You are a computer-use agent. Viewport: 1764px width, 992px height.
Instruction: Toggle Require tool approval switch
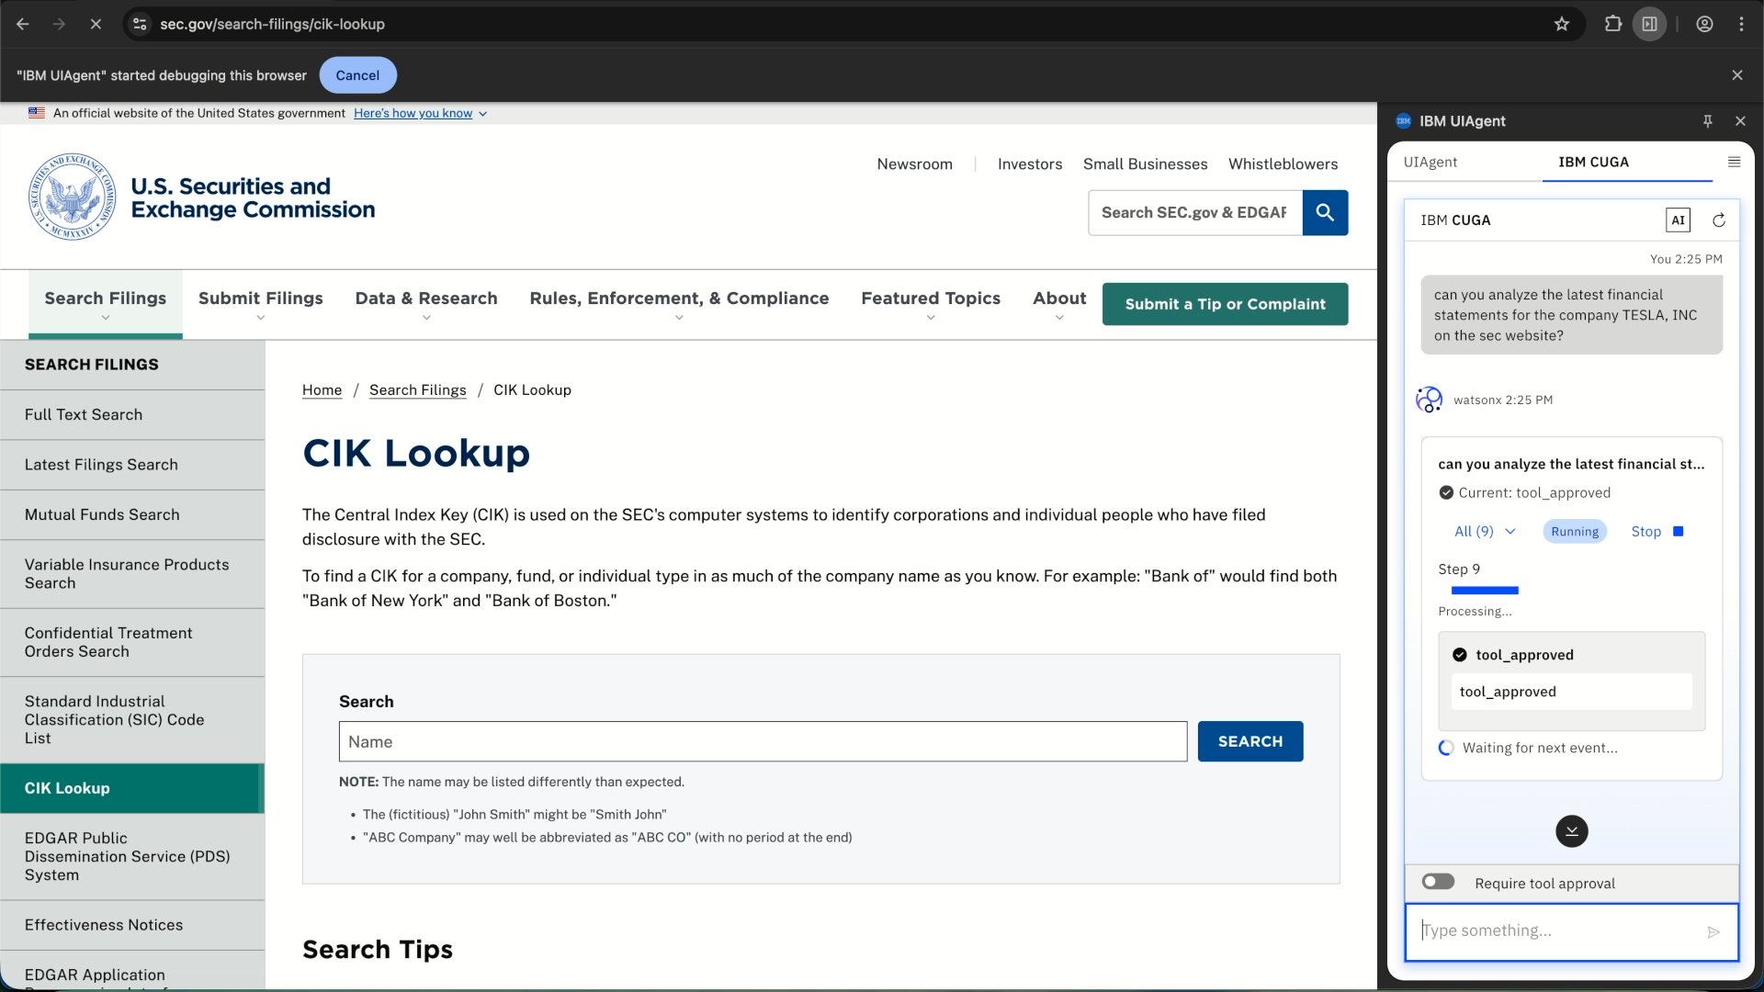(1438, 882)
